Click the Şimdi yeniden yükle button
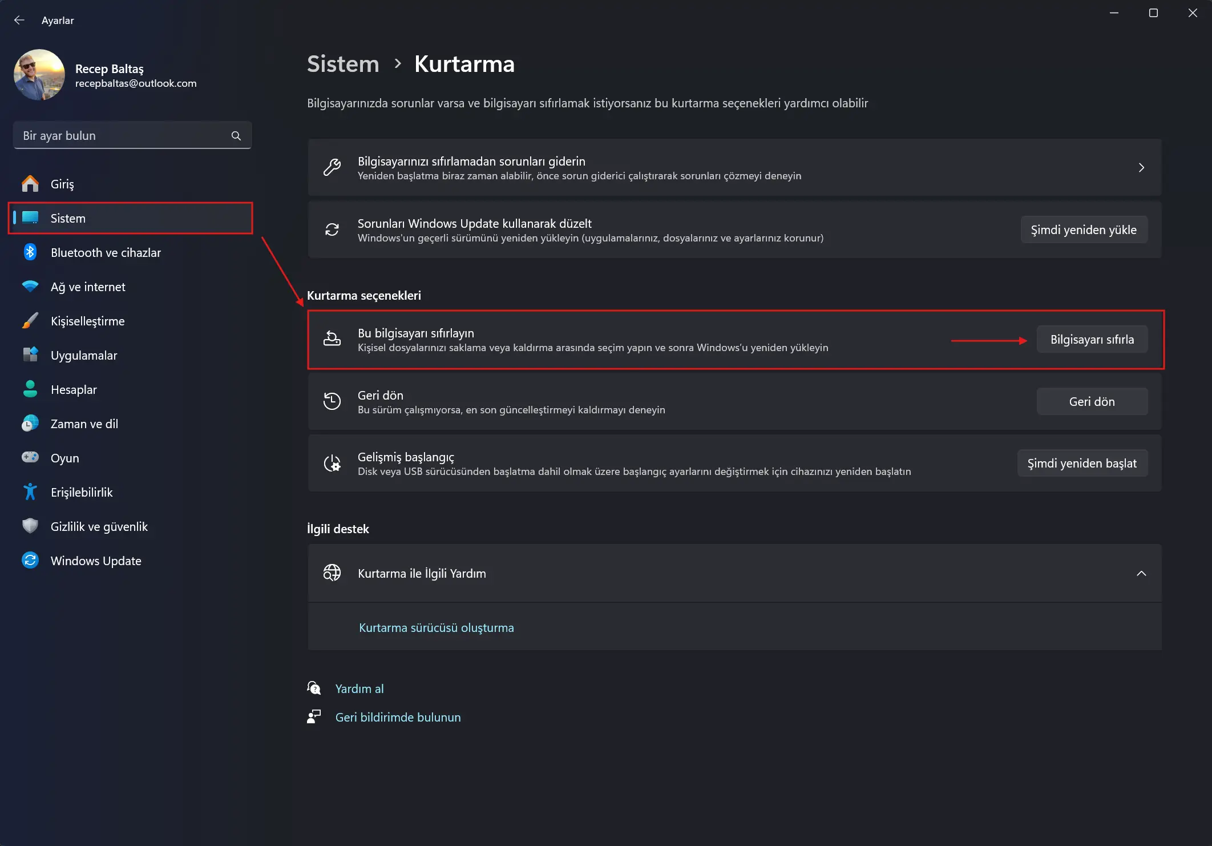This screenshot has height=846, width=1212. coord(1084,230)
